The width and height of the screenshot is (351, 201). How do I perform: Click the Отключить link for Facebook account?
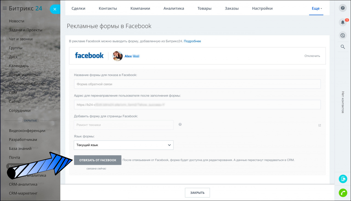pos(312,56)
